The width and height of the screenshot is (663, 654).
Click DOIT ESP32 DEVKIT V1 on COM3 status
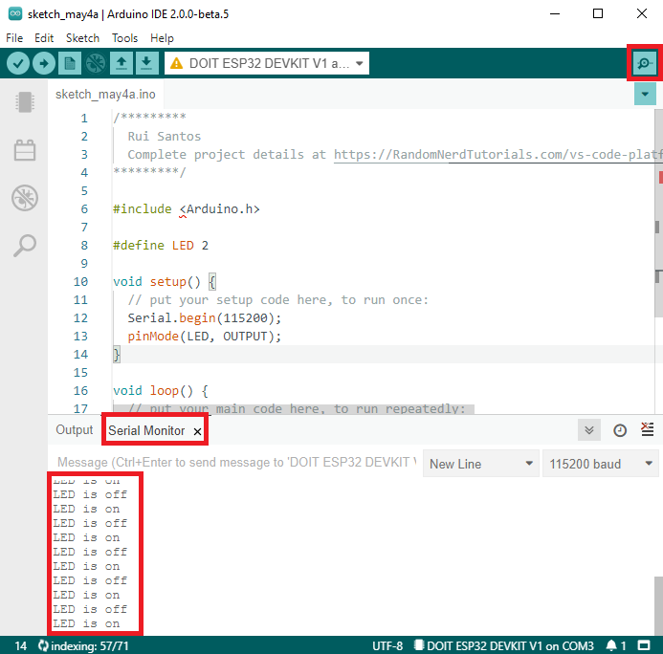pos(503,645)
